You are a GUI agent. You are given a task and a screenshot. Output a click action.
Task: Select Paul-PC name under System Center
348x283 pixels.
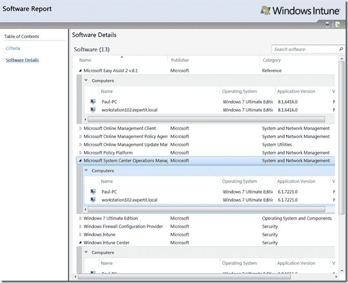[109, 191]
